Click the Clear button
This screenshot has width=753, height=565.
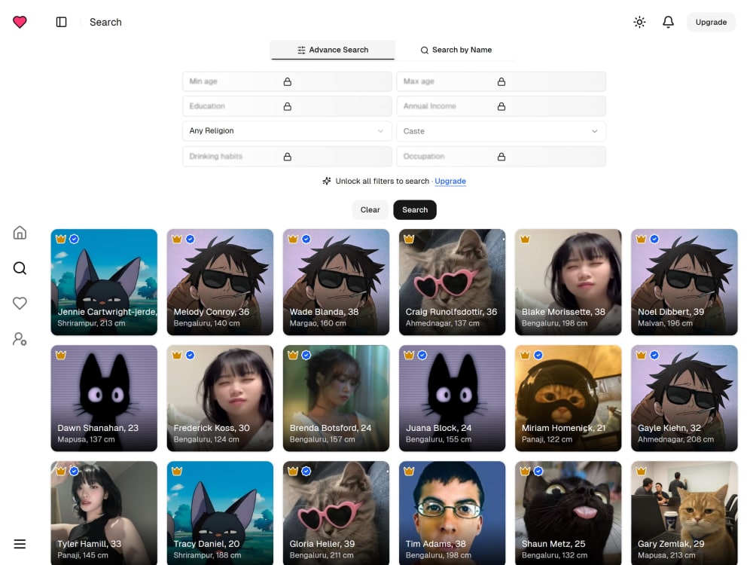370,210
